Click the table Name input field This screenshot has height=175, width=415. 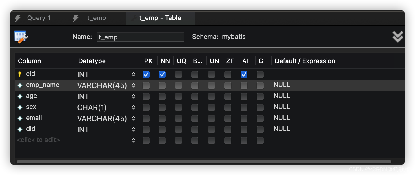(140, 37)
